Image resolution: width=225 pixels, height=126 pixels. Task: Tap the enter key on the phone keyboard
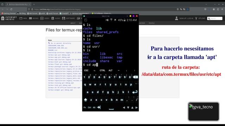coord(135,92)
